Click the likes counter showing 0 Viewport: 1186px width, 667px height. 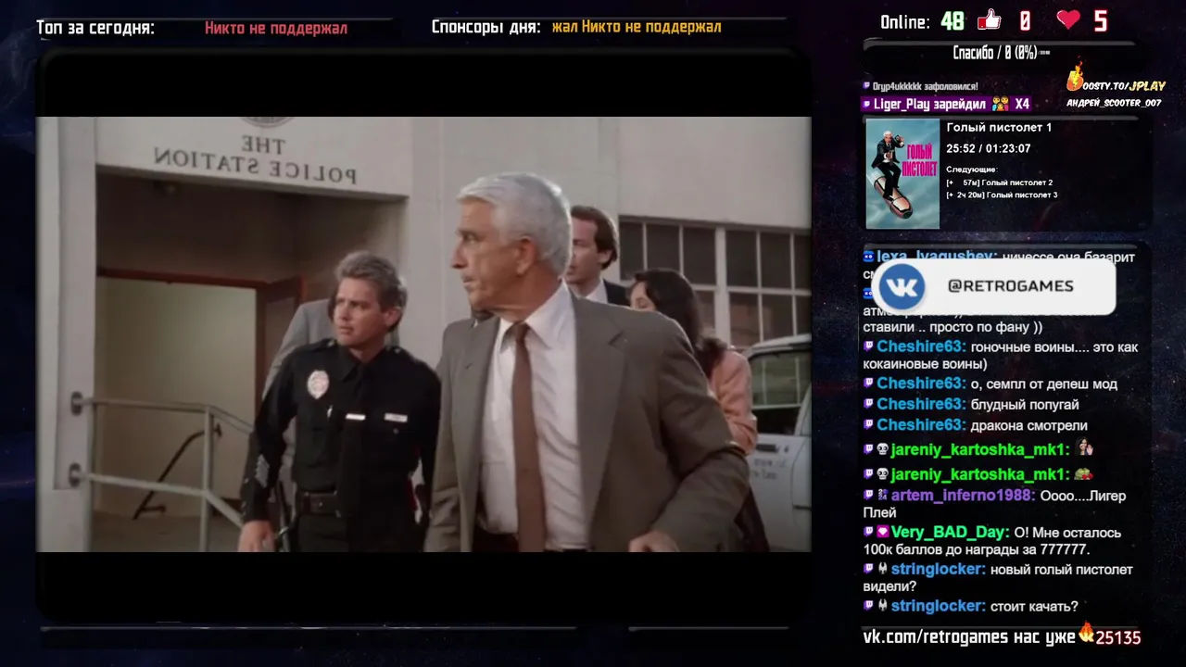tap(1025, 21)
